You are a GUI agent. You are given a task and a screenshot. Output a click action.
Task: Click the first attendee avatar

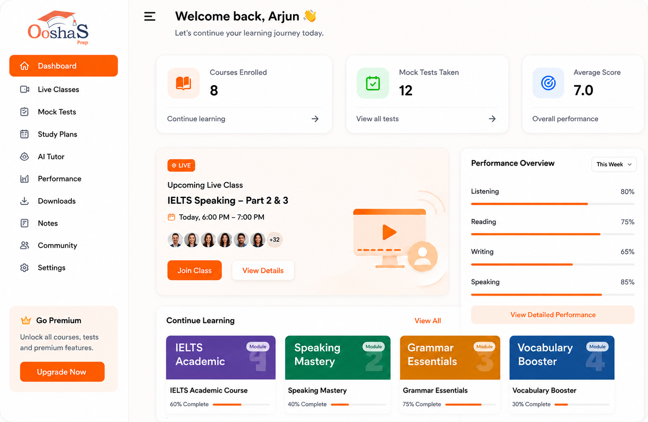[x=175, y=240]
